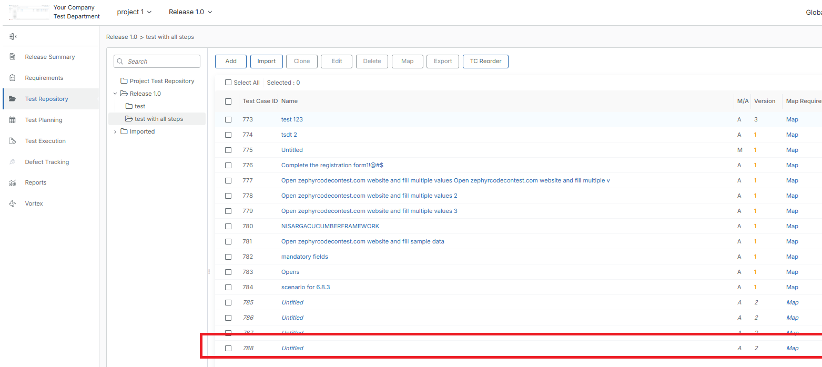Click the Release Summary sidebar icon
Screen dimensions: 822x367
13,57
